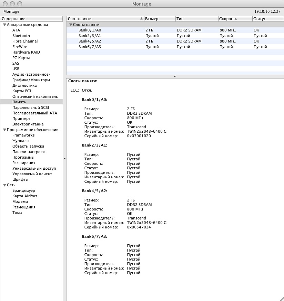Open Электропитание in the sidebar
Image resolution: width=284 pixels, height=301 pixels.
[x=28, y=124]
